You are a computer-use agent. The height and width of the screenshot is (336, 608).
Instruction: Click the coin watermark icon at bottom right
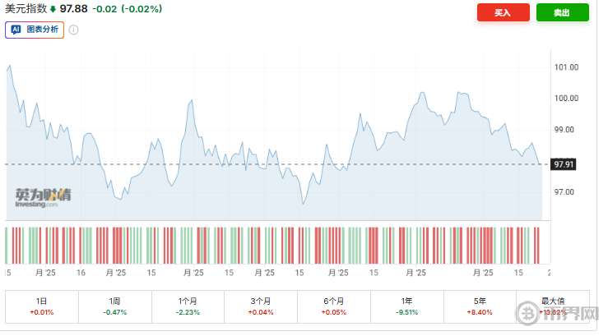click(x=531, y=315)
